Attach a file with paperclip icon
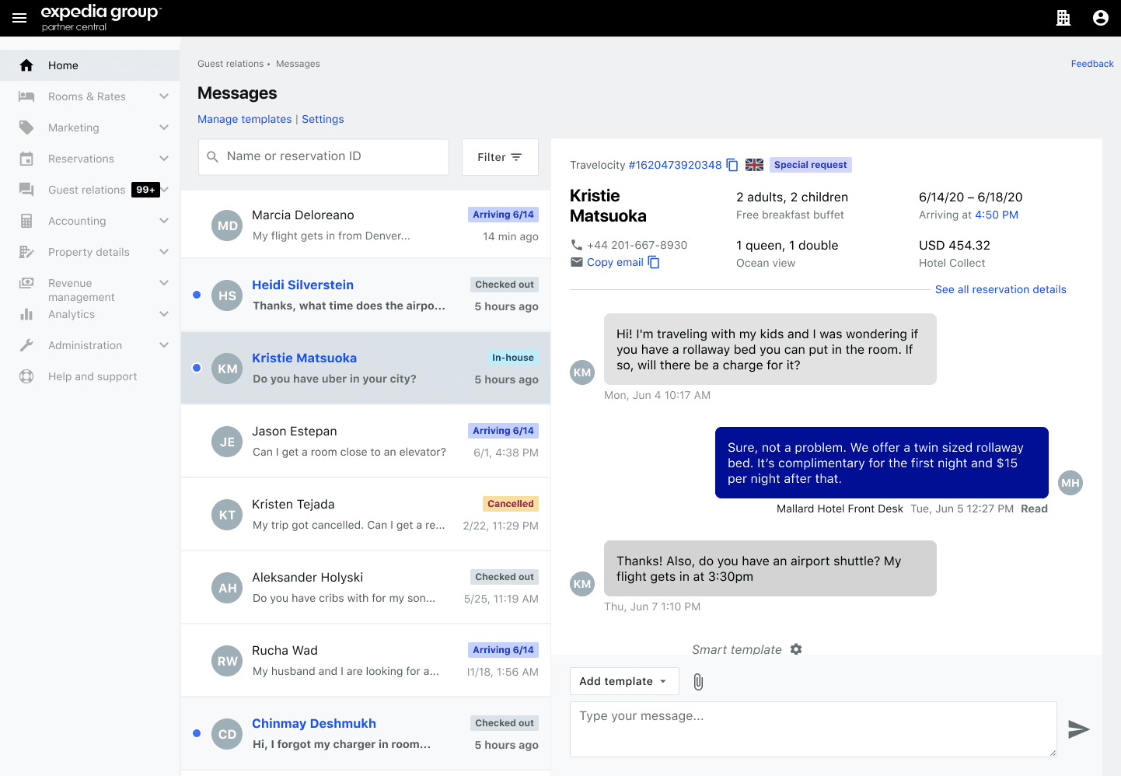 coord(698,682)
